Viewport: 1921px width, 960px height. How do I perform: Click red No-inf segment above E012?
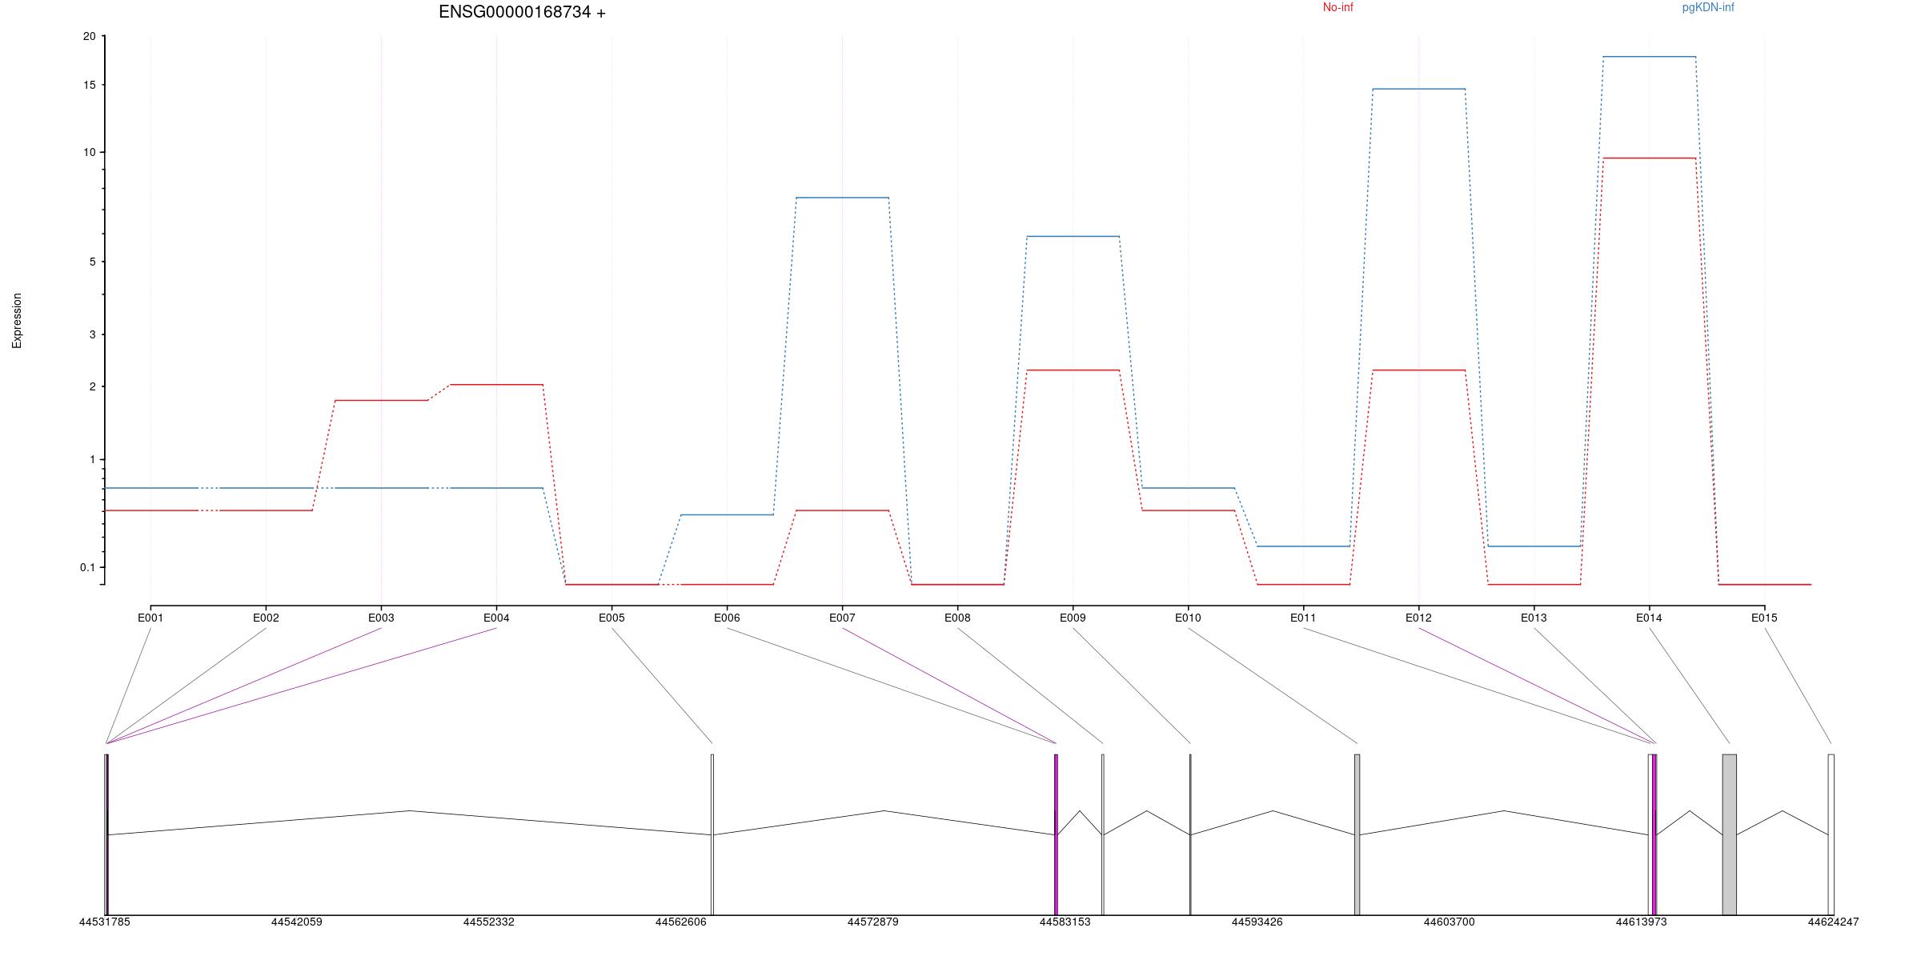(1418, 370)
